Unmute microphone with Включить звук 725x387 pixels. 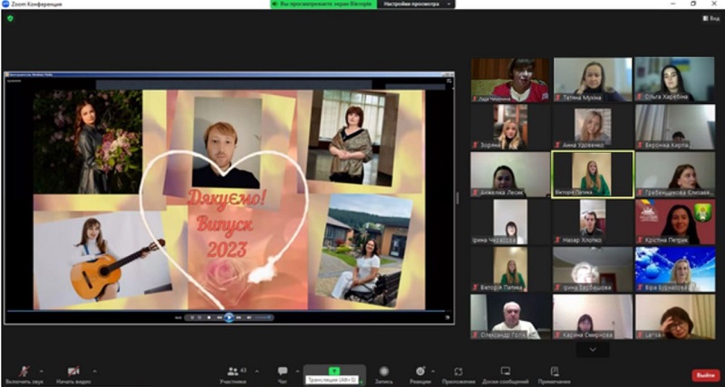point(24,375)
